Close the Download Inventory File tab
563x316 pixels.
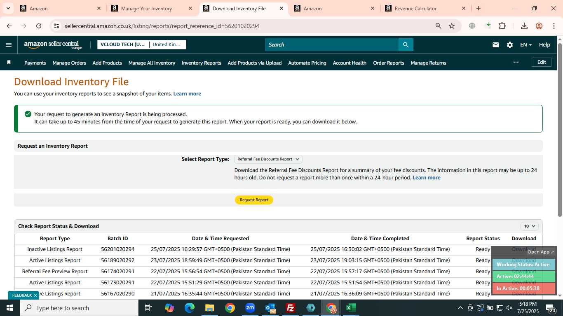tap(281, 8)
